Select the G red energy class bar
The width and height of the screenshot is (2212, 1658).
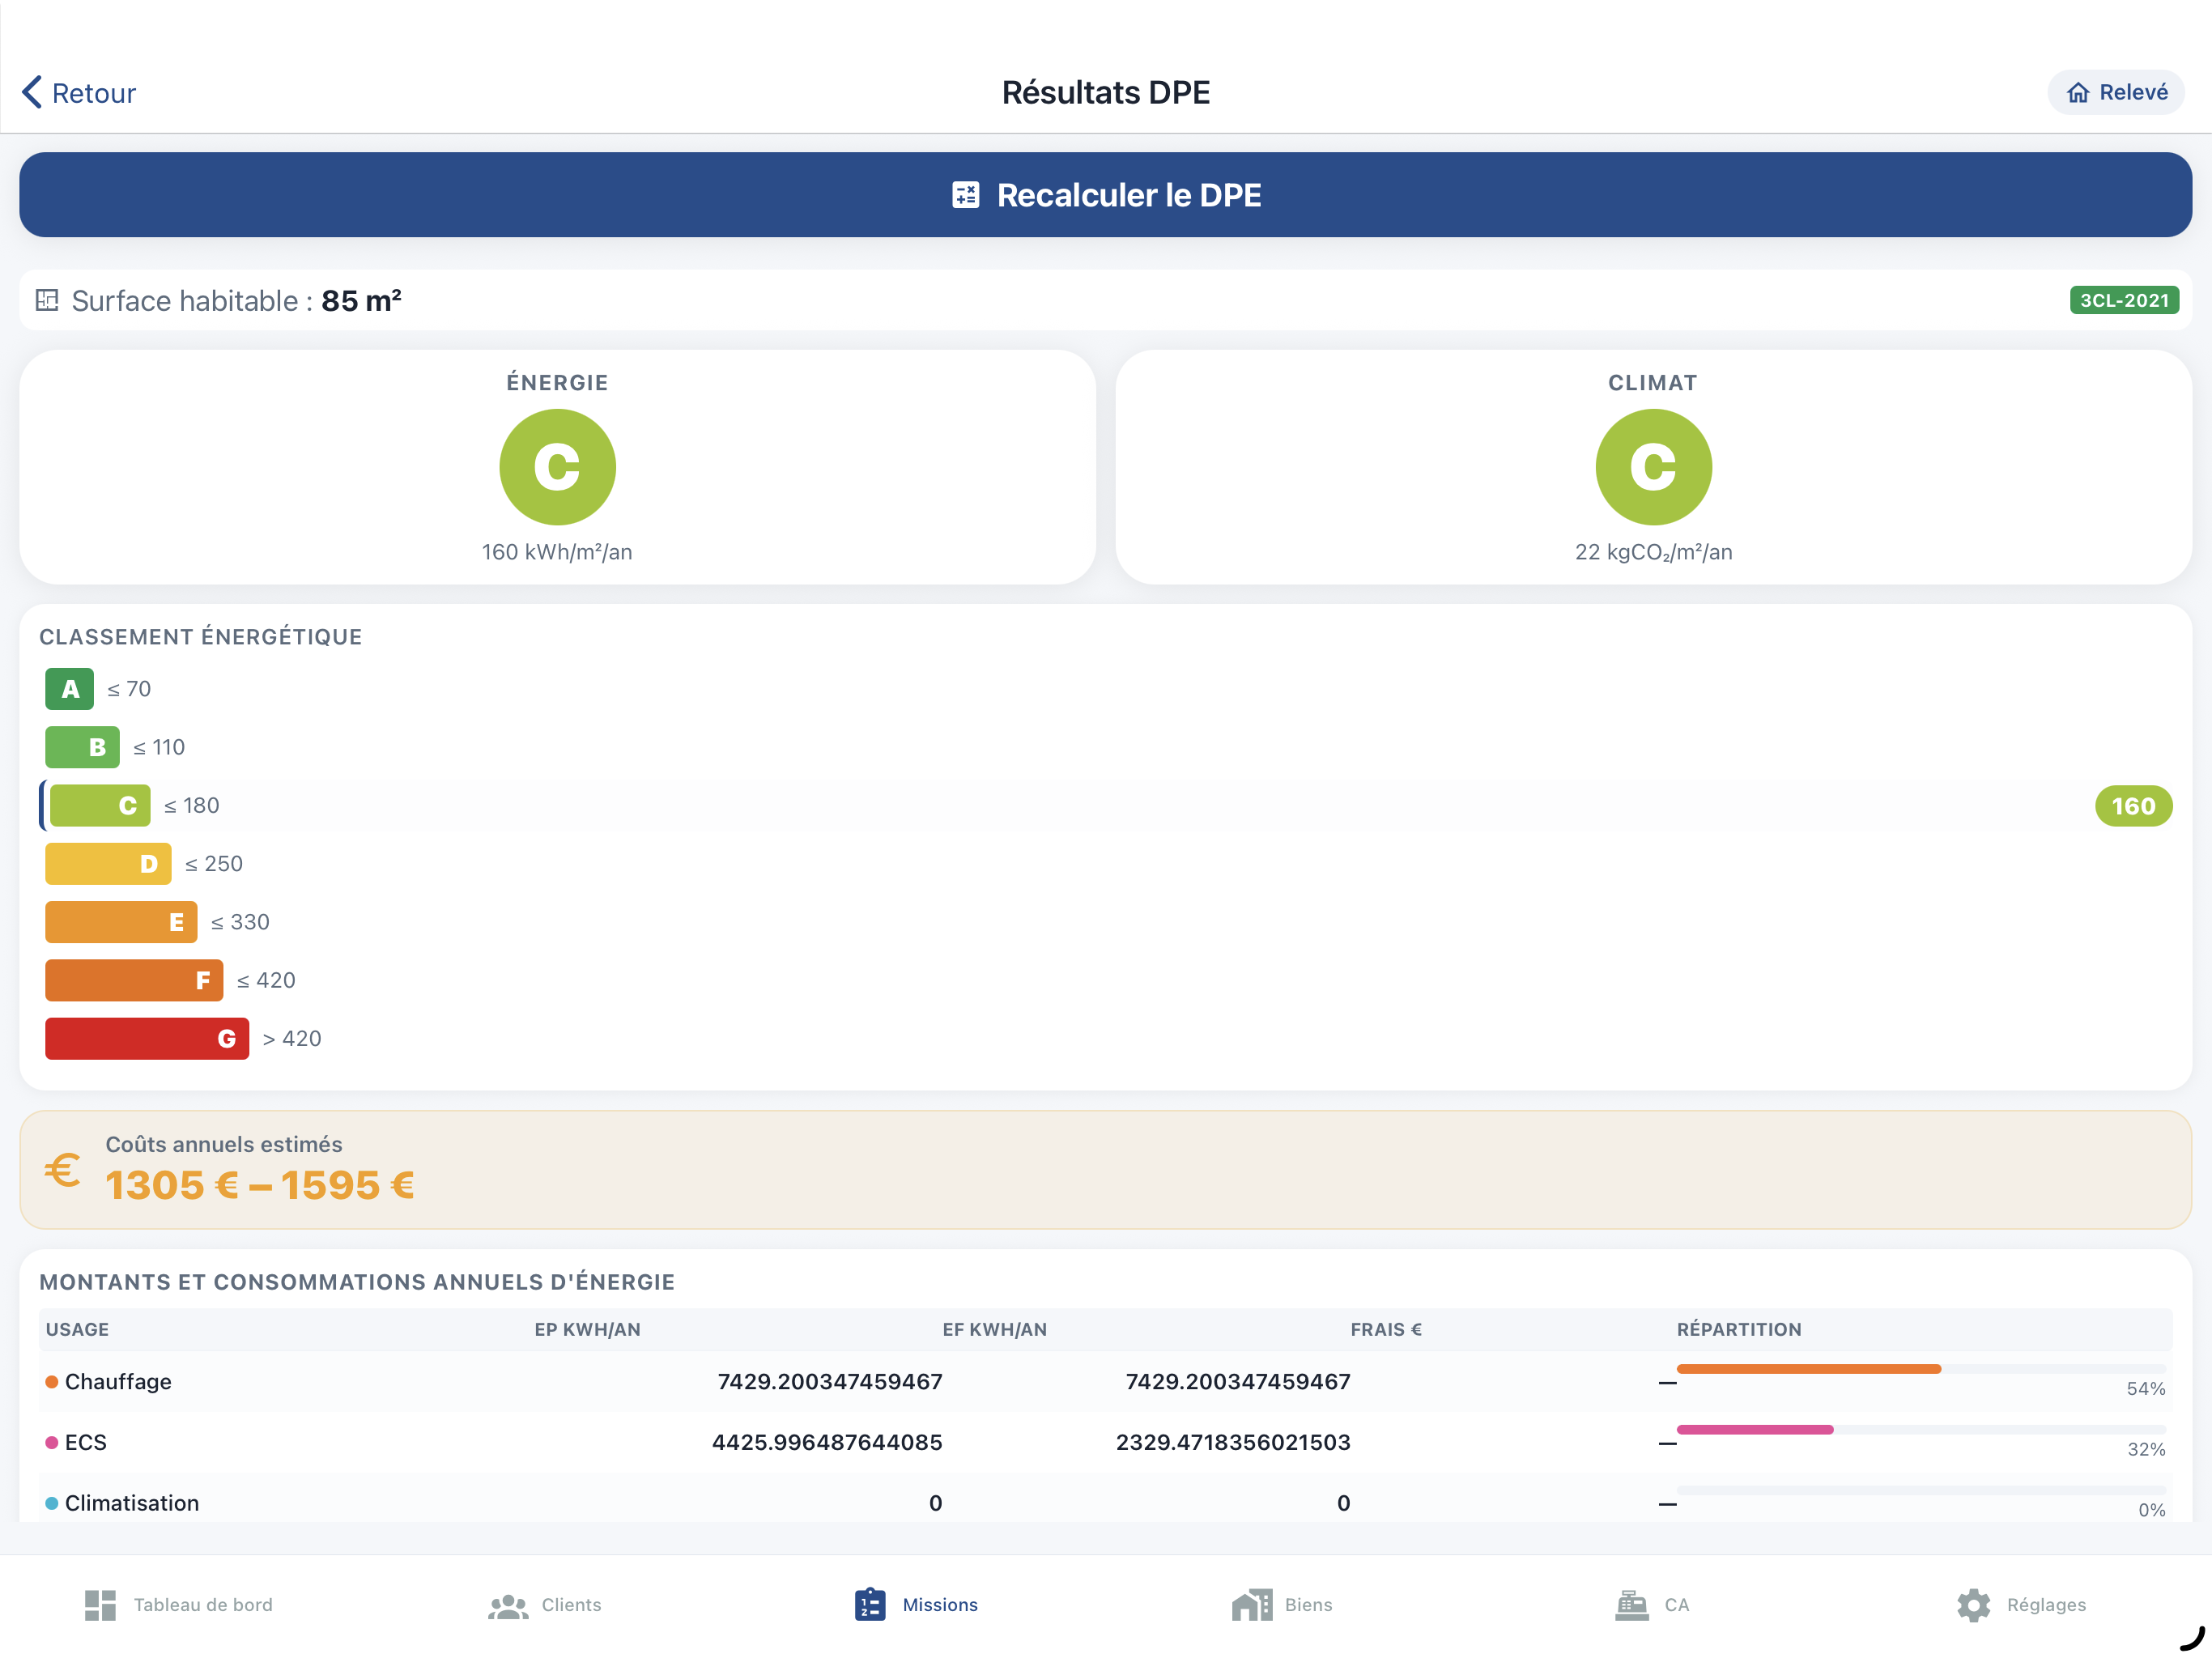[x=147, y=1038]
